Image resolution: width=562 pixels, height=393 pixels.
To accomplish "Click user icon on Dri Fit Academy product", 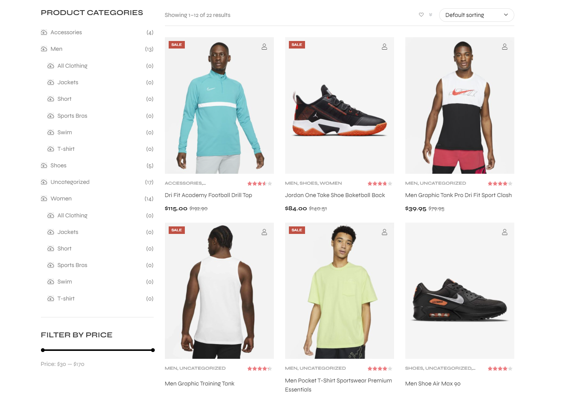I will 264,47.
